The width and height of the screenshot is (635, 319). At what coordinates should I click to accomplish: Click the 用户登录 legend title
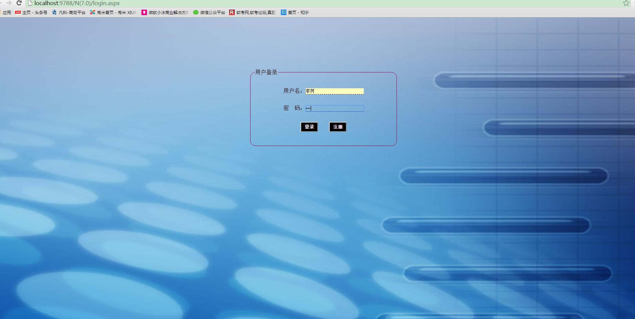tap(266, 72)
